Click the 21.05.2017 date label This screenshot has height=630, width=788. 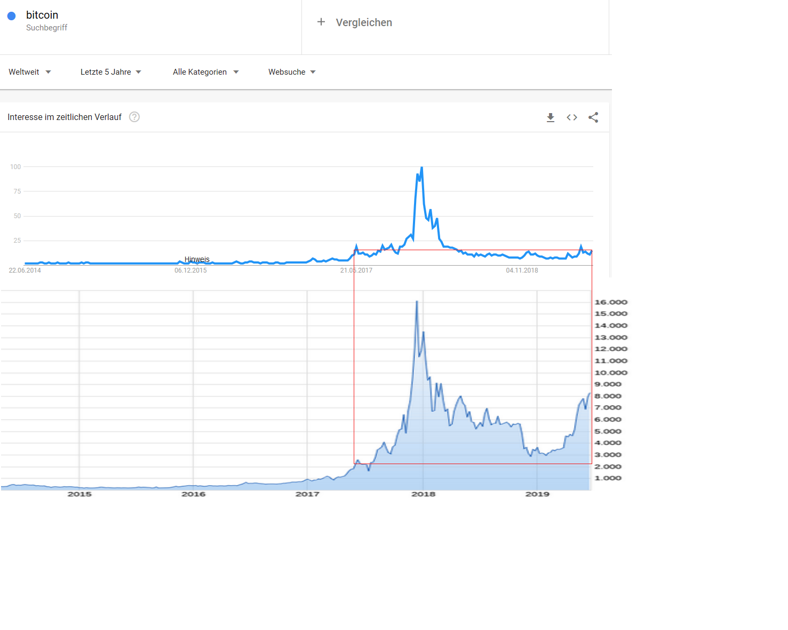click(x=356, y=270)
